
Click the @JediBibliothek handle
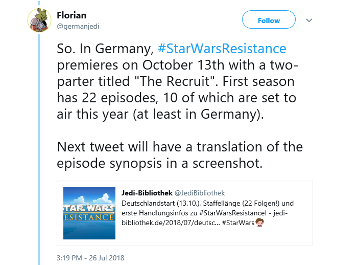[x=200, y=193]
